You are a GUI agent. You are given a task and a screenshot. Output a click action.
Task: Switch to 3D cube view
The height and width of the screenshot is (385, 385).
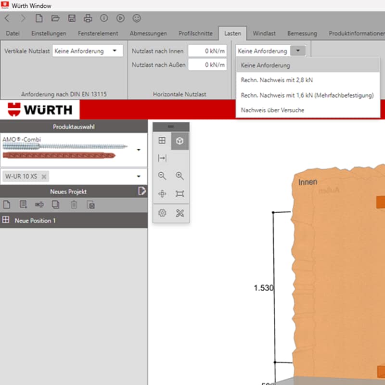click(x=180, y=141)
